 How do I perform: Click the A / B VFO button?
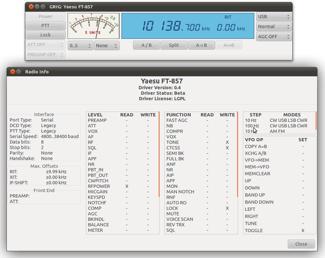[147, 45]
